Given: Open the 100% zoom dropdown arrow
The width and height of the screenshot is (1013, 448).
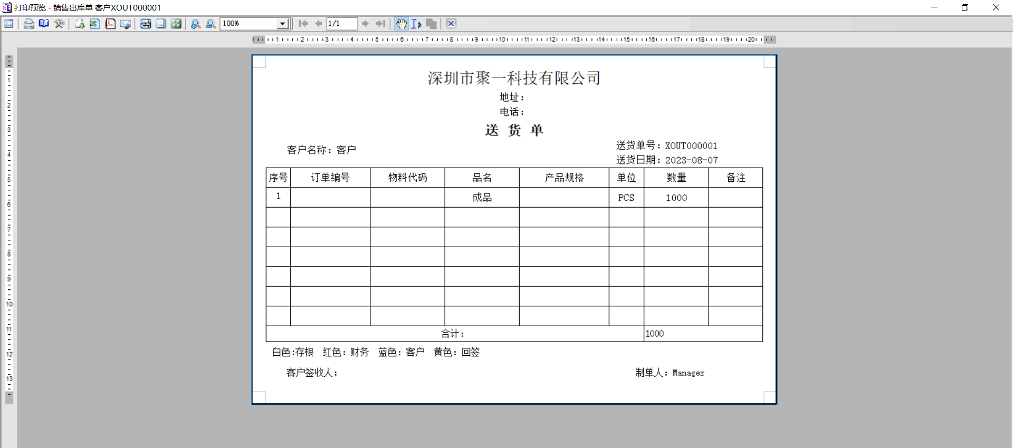Looking at the screenshot, I should 283,24.
